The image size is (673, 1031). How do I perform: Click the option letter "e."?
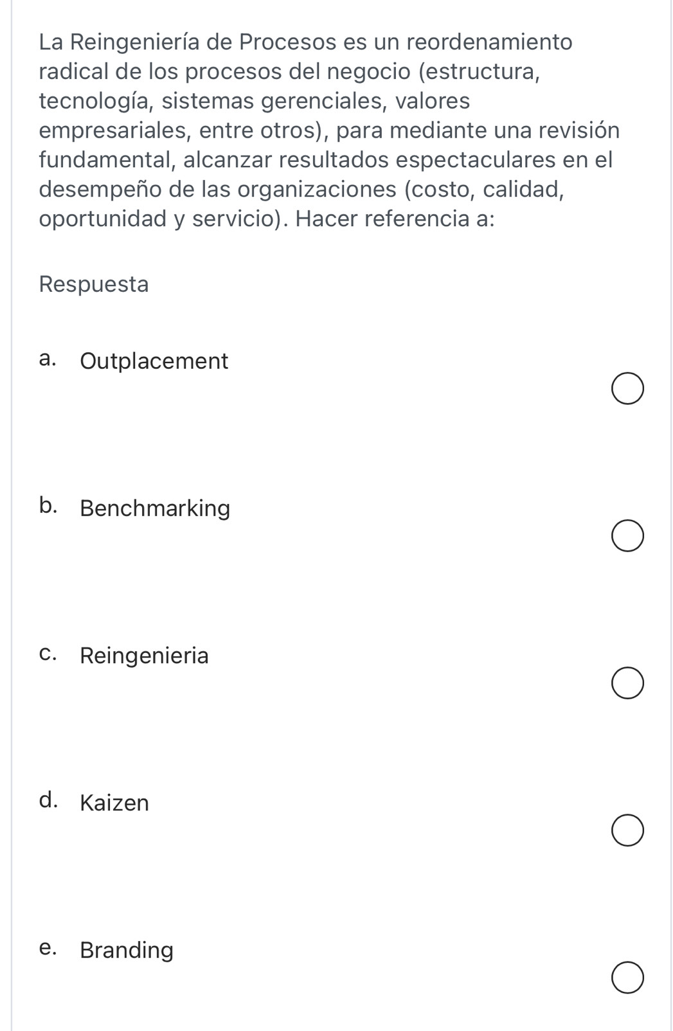[47, 949]
